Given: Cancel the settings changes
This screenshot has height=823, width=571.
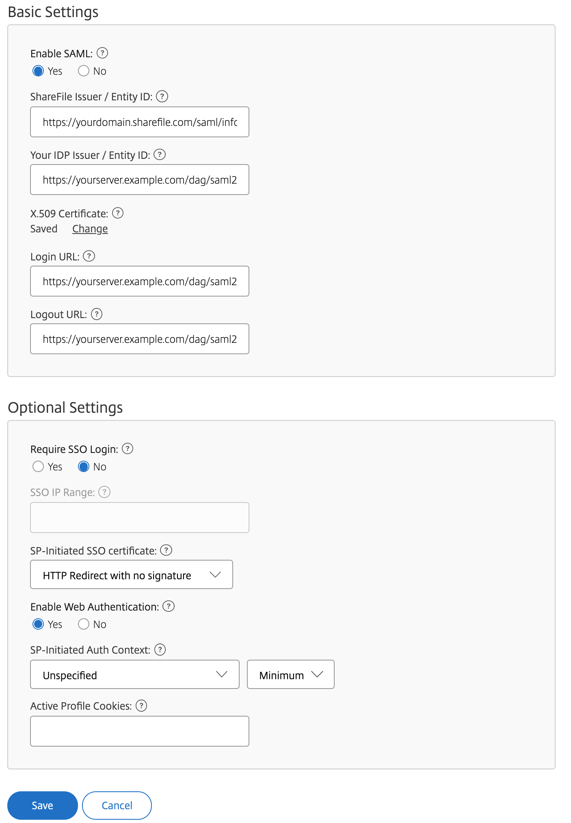Looking at the screenshot, I should (117, 805).
